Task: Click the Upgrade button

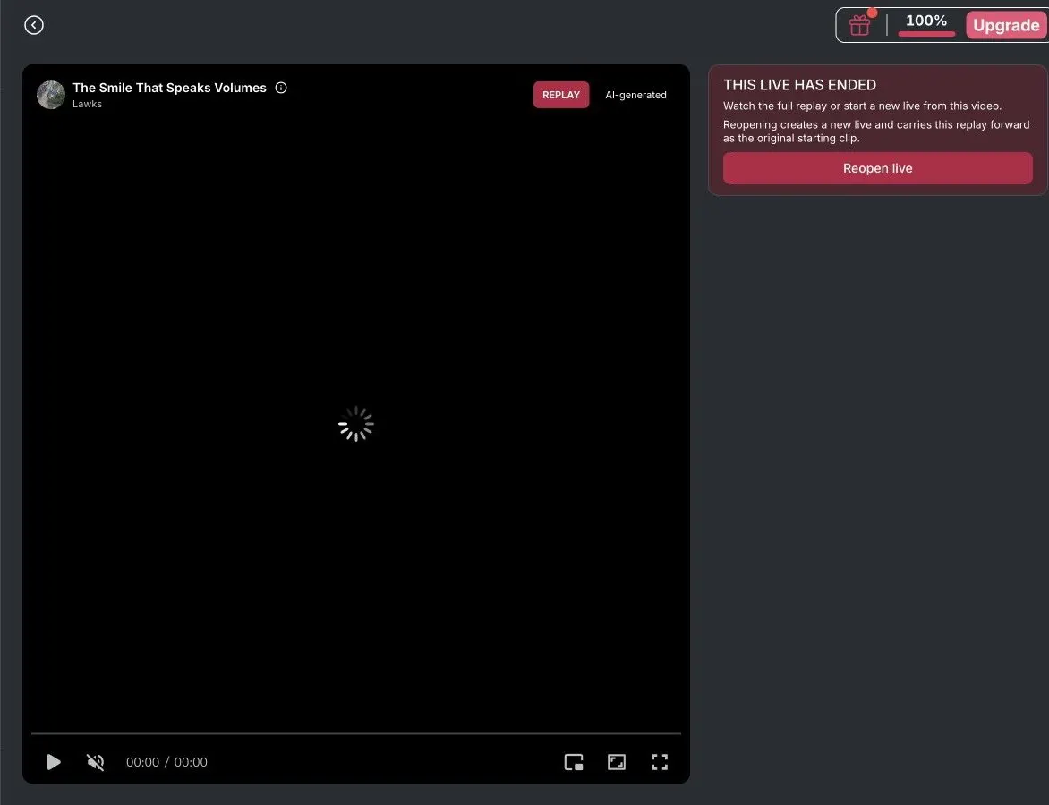Action: tap(1005, 25)
